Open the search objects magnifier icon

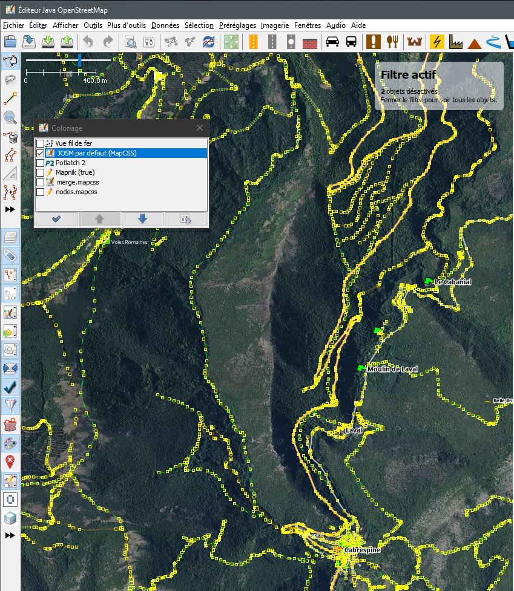click(131, 42)
